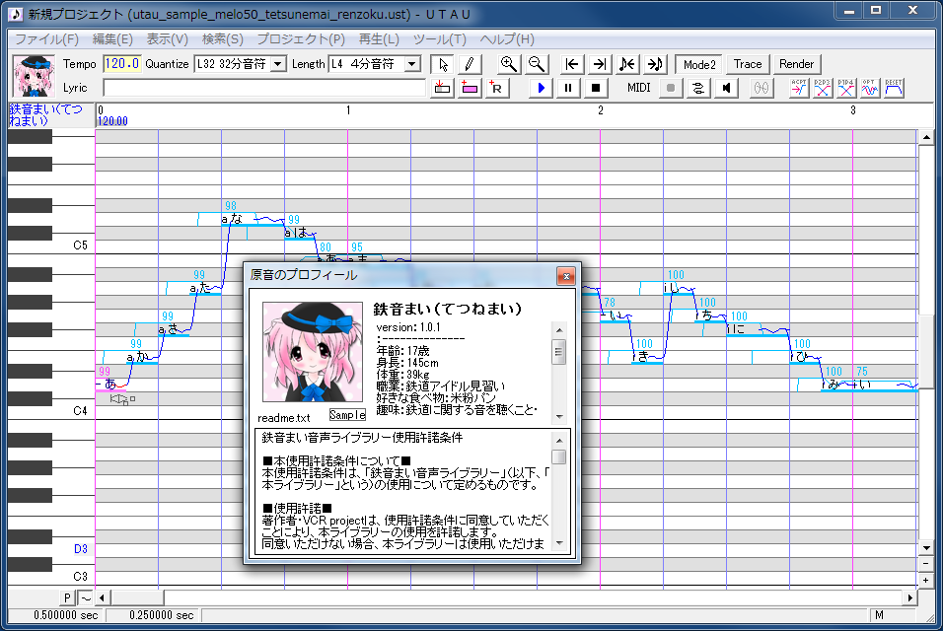Insert a rest with +R icon
This screenshot has height=631, width=943.
click(496, 89)
